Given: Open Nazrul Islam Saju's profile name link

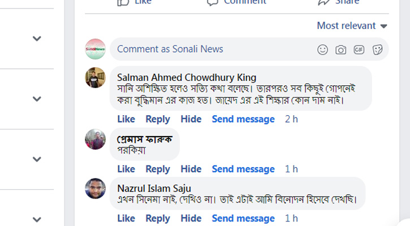Looking at the screenshot, I should (x=154, y=188).
